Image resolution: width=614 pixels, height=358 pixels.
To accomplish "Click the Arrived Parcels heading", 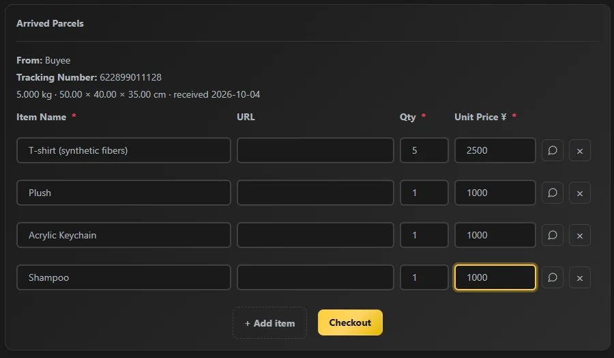I will pyautogui.click(x=50, y=23).
